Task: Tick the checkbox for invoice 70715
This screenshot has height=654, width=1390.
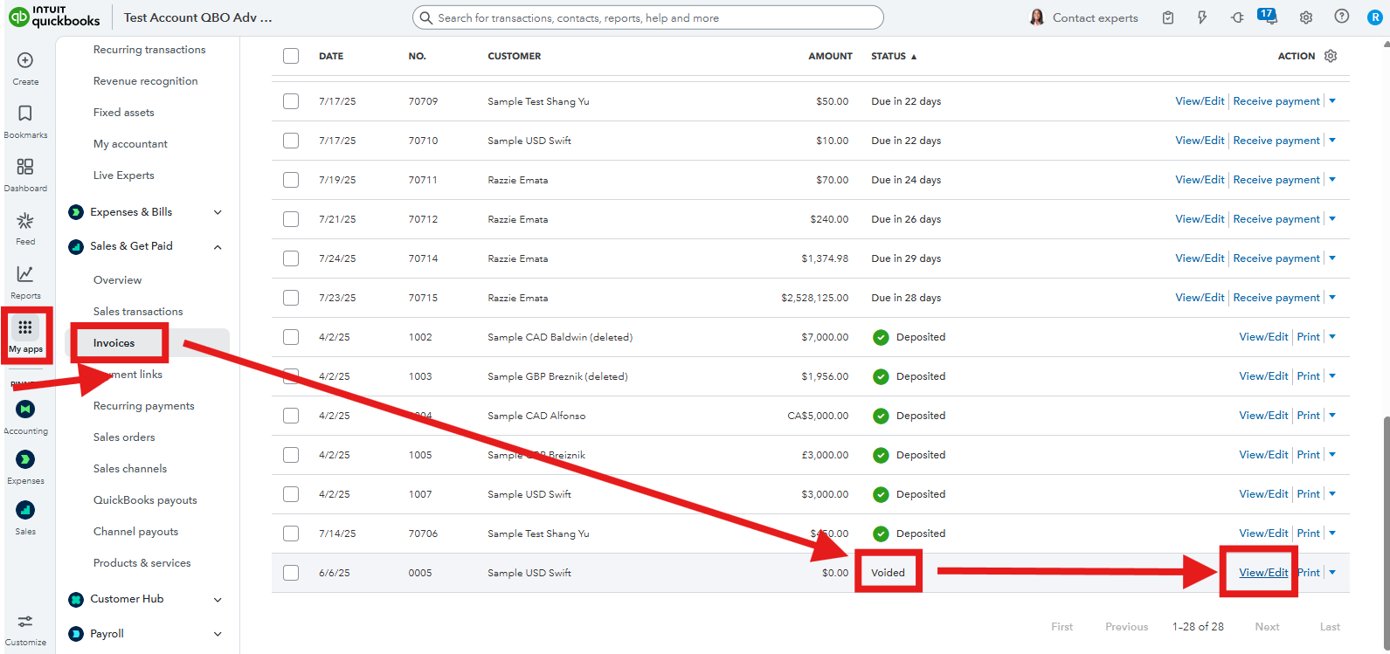Action: coord(291,298)
